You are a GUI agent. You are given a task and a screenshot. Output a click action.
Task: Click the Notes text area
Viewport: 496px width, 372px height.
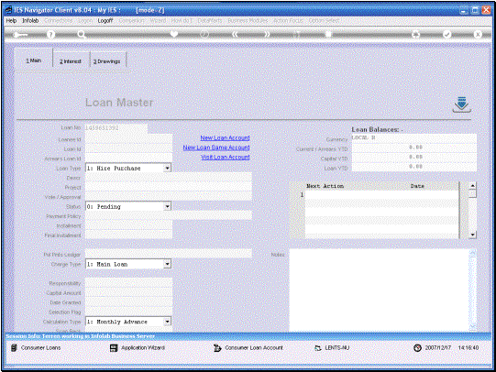click(x=379, y=290)
